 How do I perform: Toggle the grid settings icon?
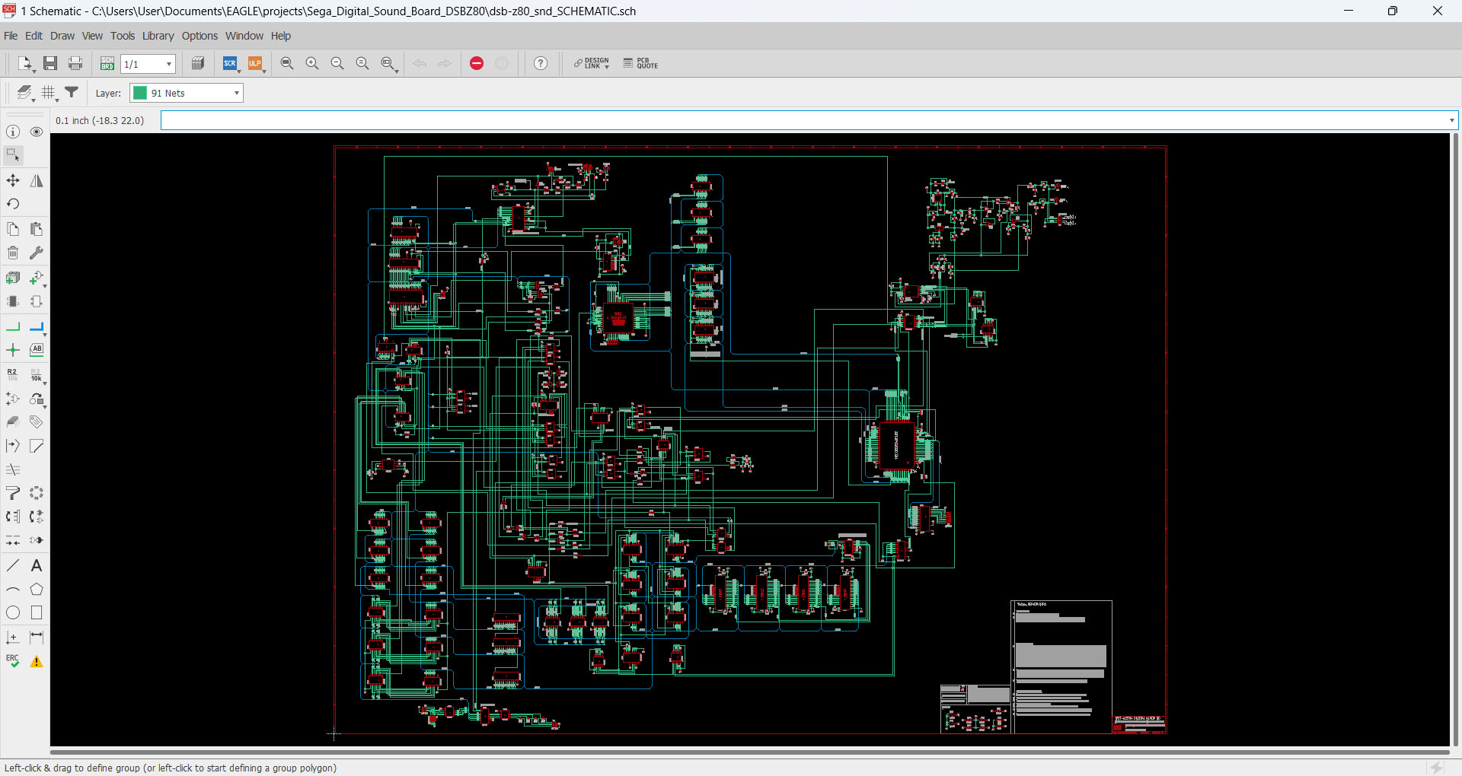[x=49, y=93]
